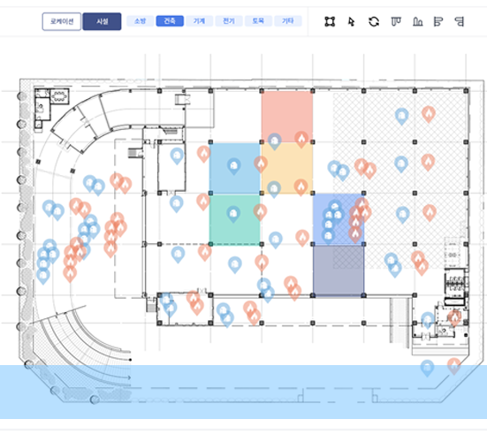Image resolution: width=487 pixels, height=442 pixels.
Task: Switch to the 시설 tab
Action: 102,21
